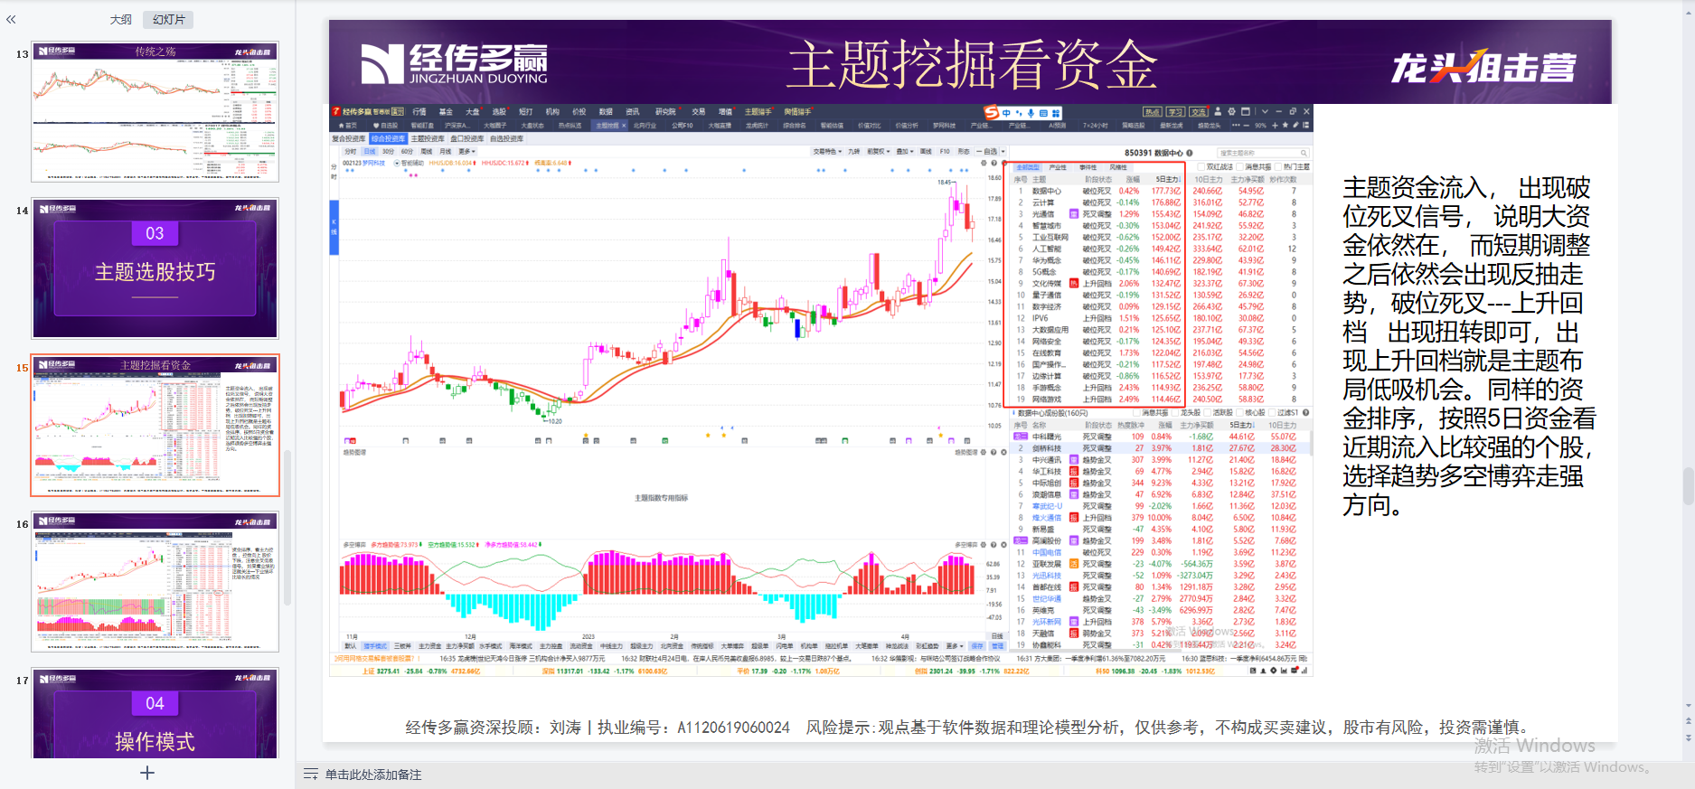The height and width of the screenshot is (789, 1695).
Task: Click the 九转 button
Action: 854,152
